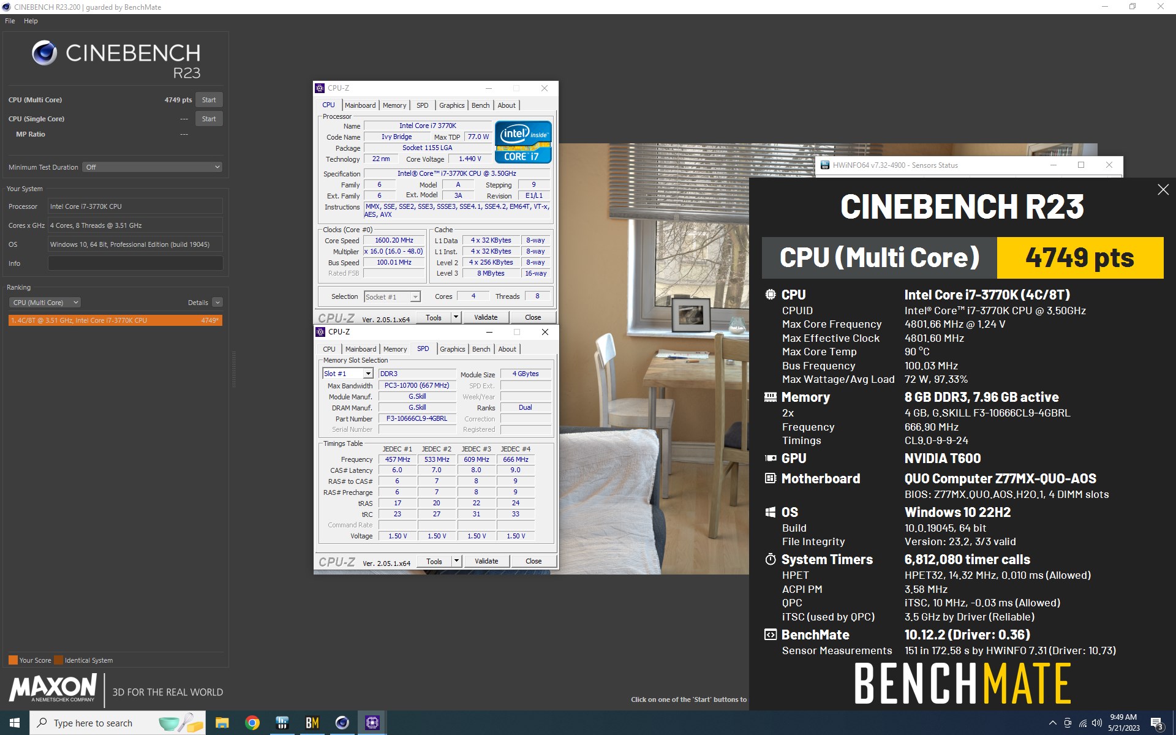Open the Tools dropdown arrow in the upper CPU-Z
This screenshot has height=735, width=1176.
[x=456, y=317]
